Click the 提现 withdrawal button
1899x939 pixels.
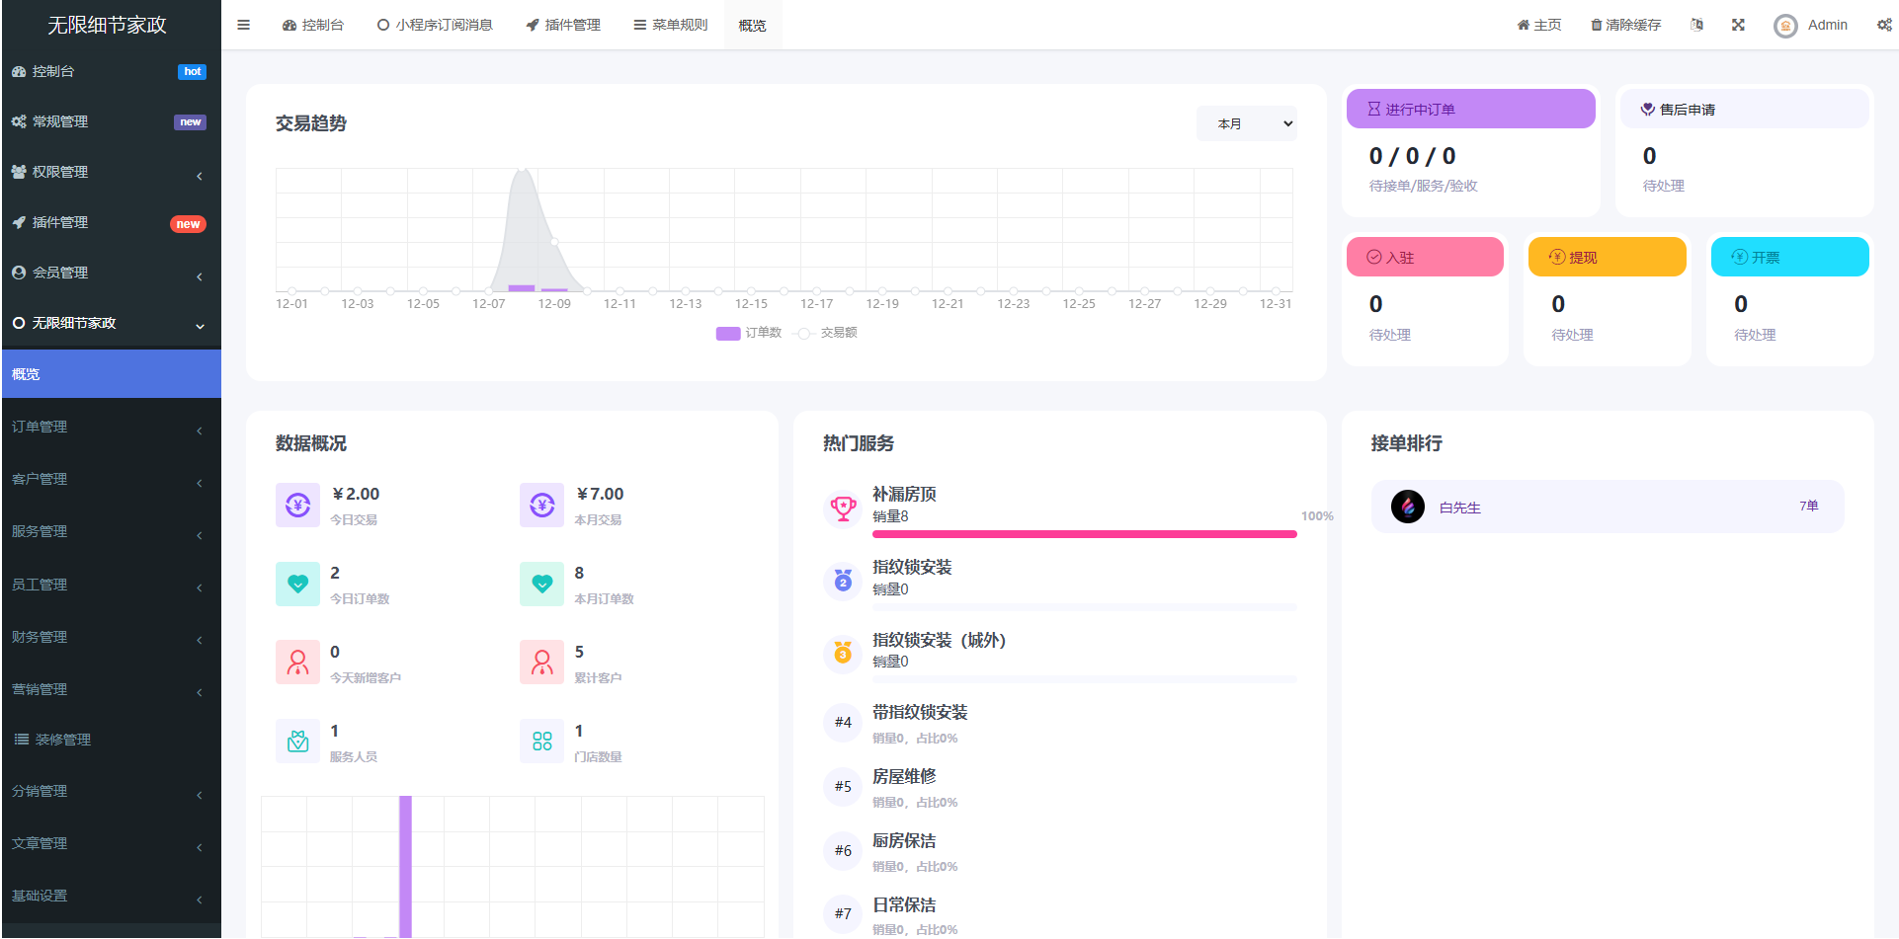click(1606, 256)
